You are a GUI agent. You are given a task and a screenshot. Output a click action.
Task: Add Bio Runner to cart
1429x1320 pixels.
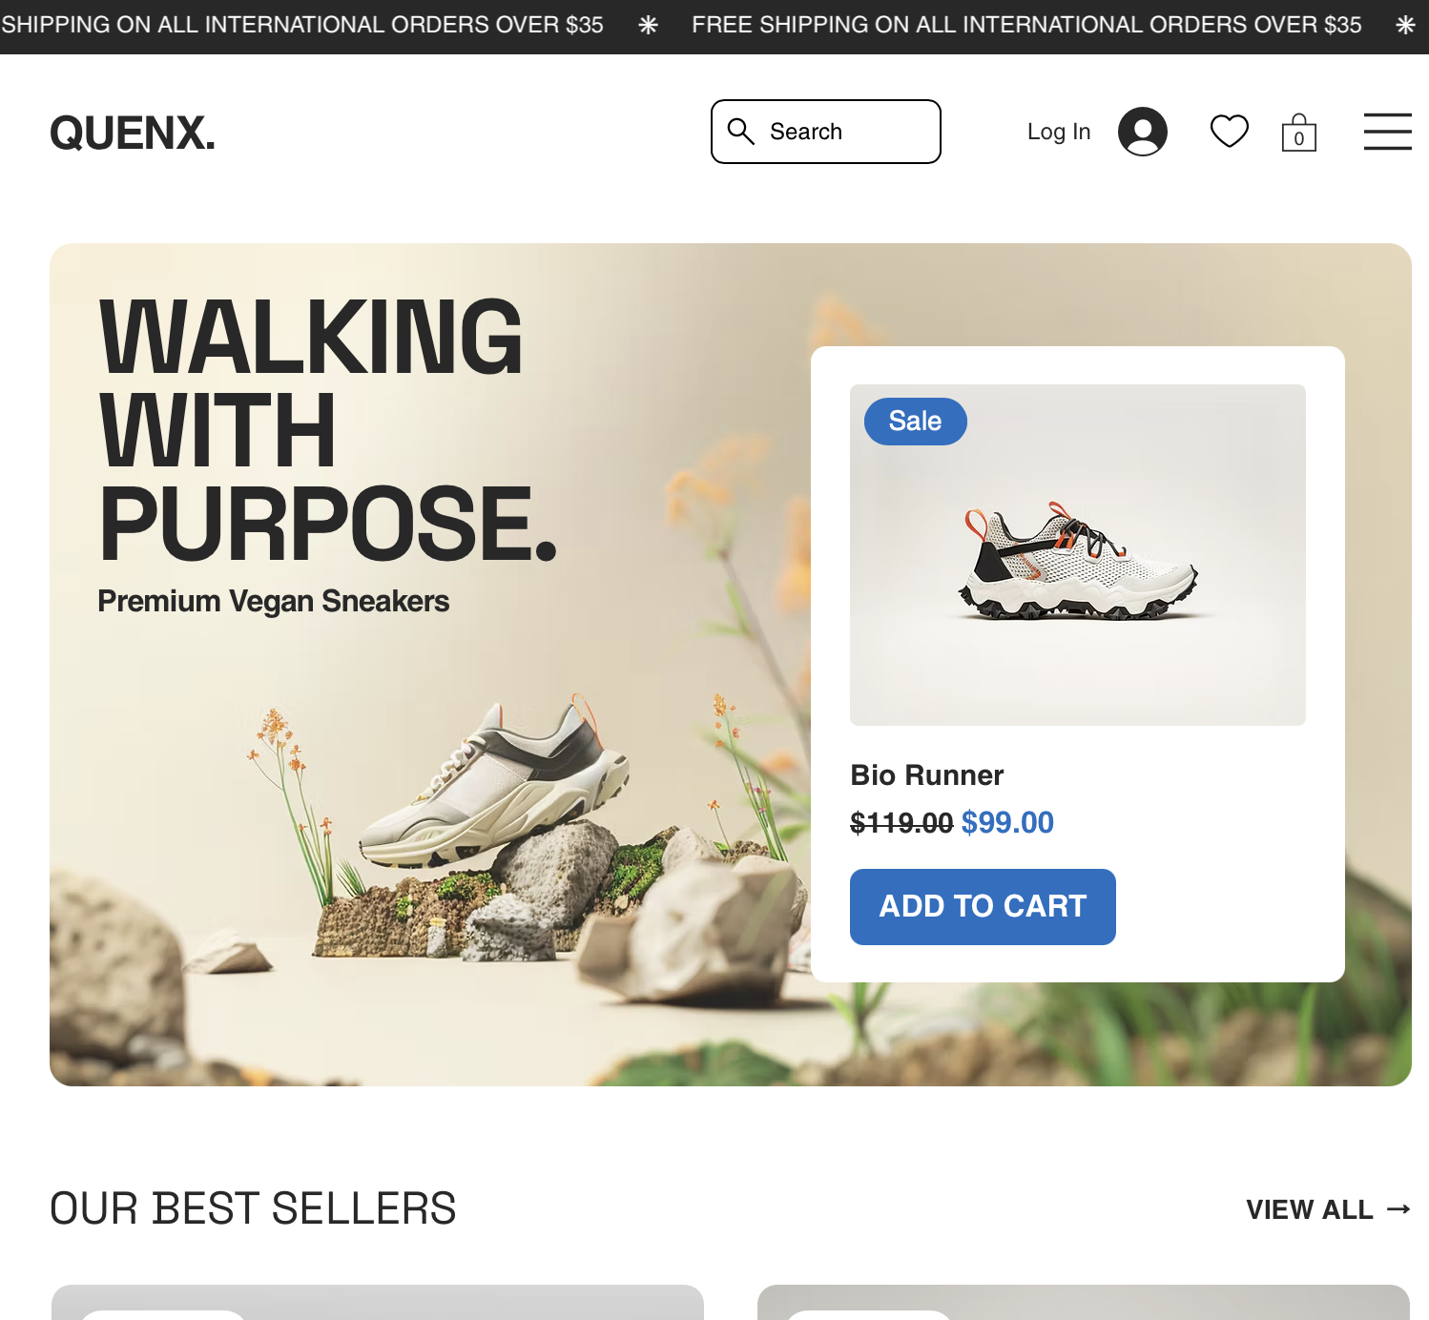click(983, 906)
